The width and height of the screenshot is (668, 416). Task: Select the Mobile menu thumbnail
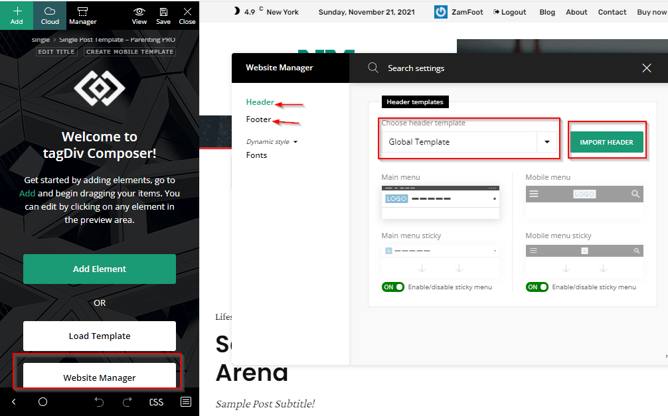click(584, 202)
